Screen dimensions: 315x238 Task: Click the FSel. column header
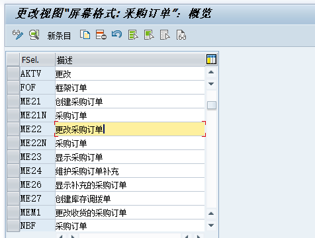pyautogui.click(x=37, y=59)
